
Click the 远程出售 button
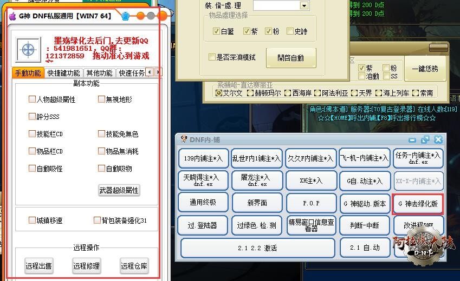click(x=38, y=266)
